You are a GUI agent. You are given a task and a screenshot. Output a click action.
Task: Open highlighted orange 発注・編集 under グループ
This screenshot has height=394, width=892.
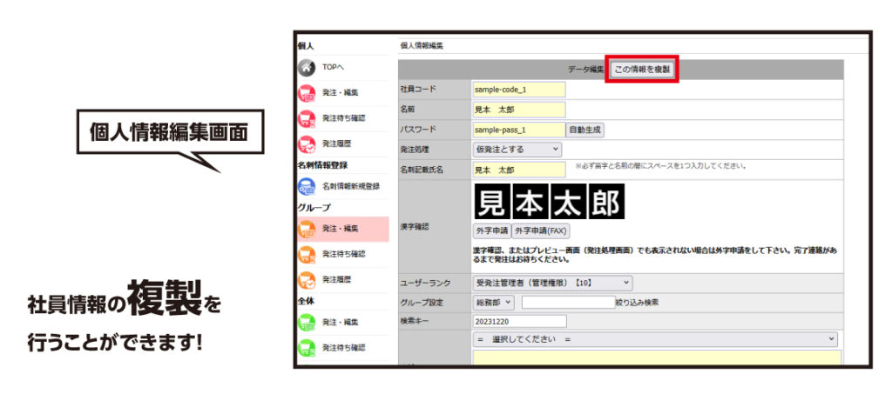[x=307, y=230]
